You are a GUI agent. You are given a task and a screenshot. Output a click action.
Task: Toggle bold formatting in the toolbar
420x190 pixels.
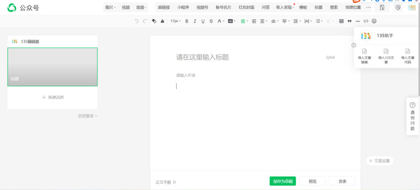click(x=187, y=21)
